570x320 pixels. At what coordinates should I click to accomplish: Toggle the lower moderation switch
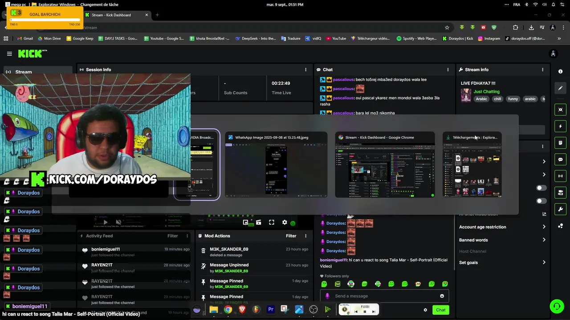541,201
